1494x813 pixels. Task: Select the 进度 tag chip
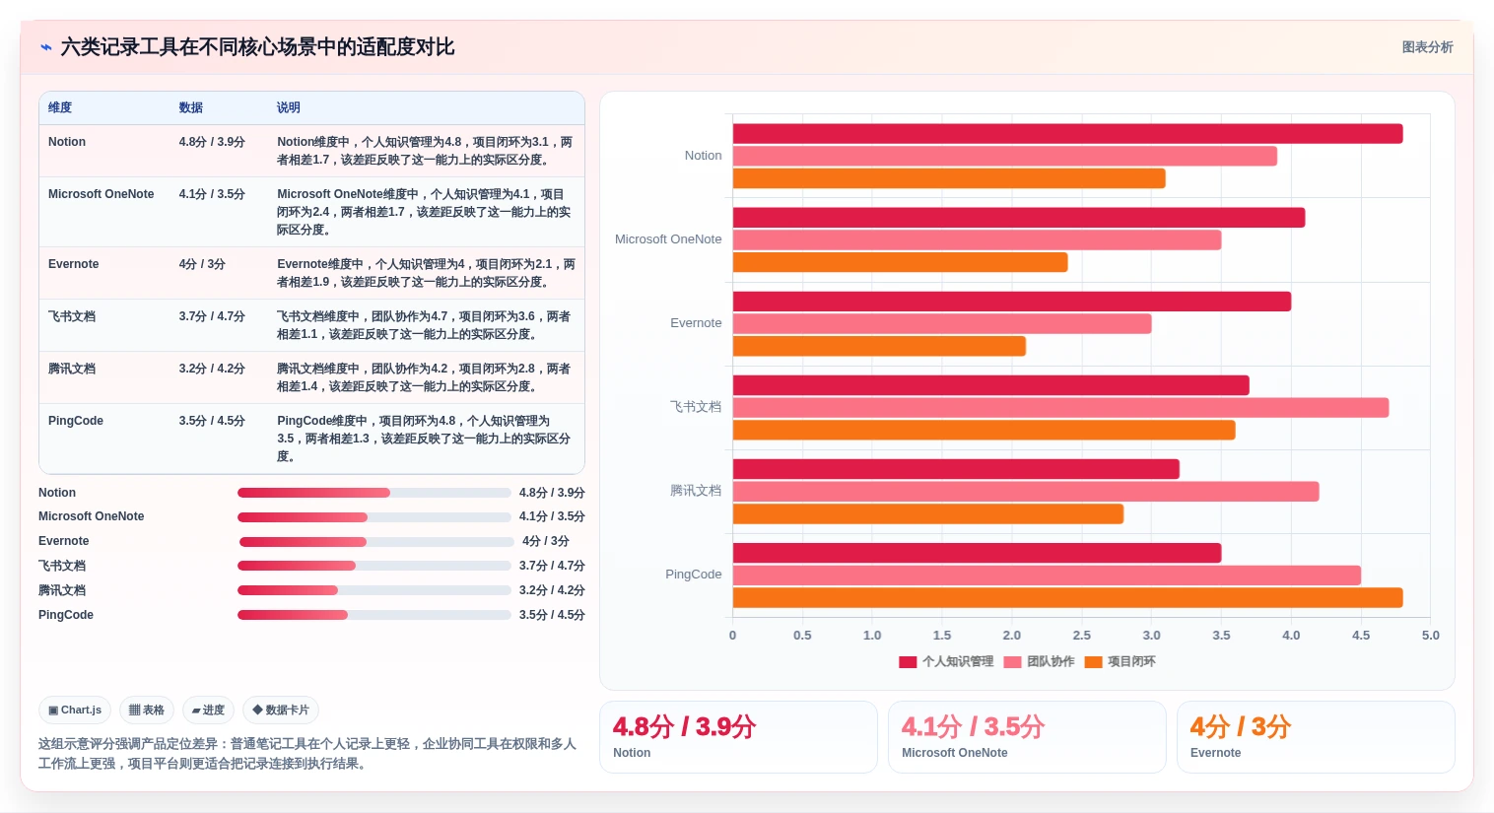click(x=208, y=710)
